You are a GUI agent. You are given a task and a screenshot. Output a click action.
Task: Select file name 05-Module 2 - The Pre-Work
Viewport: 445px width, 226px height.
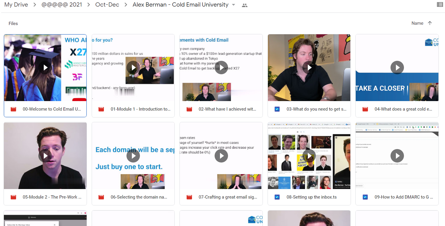click(52, 197)
